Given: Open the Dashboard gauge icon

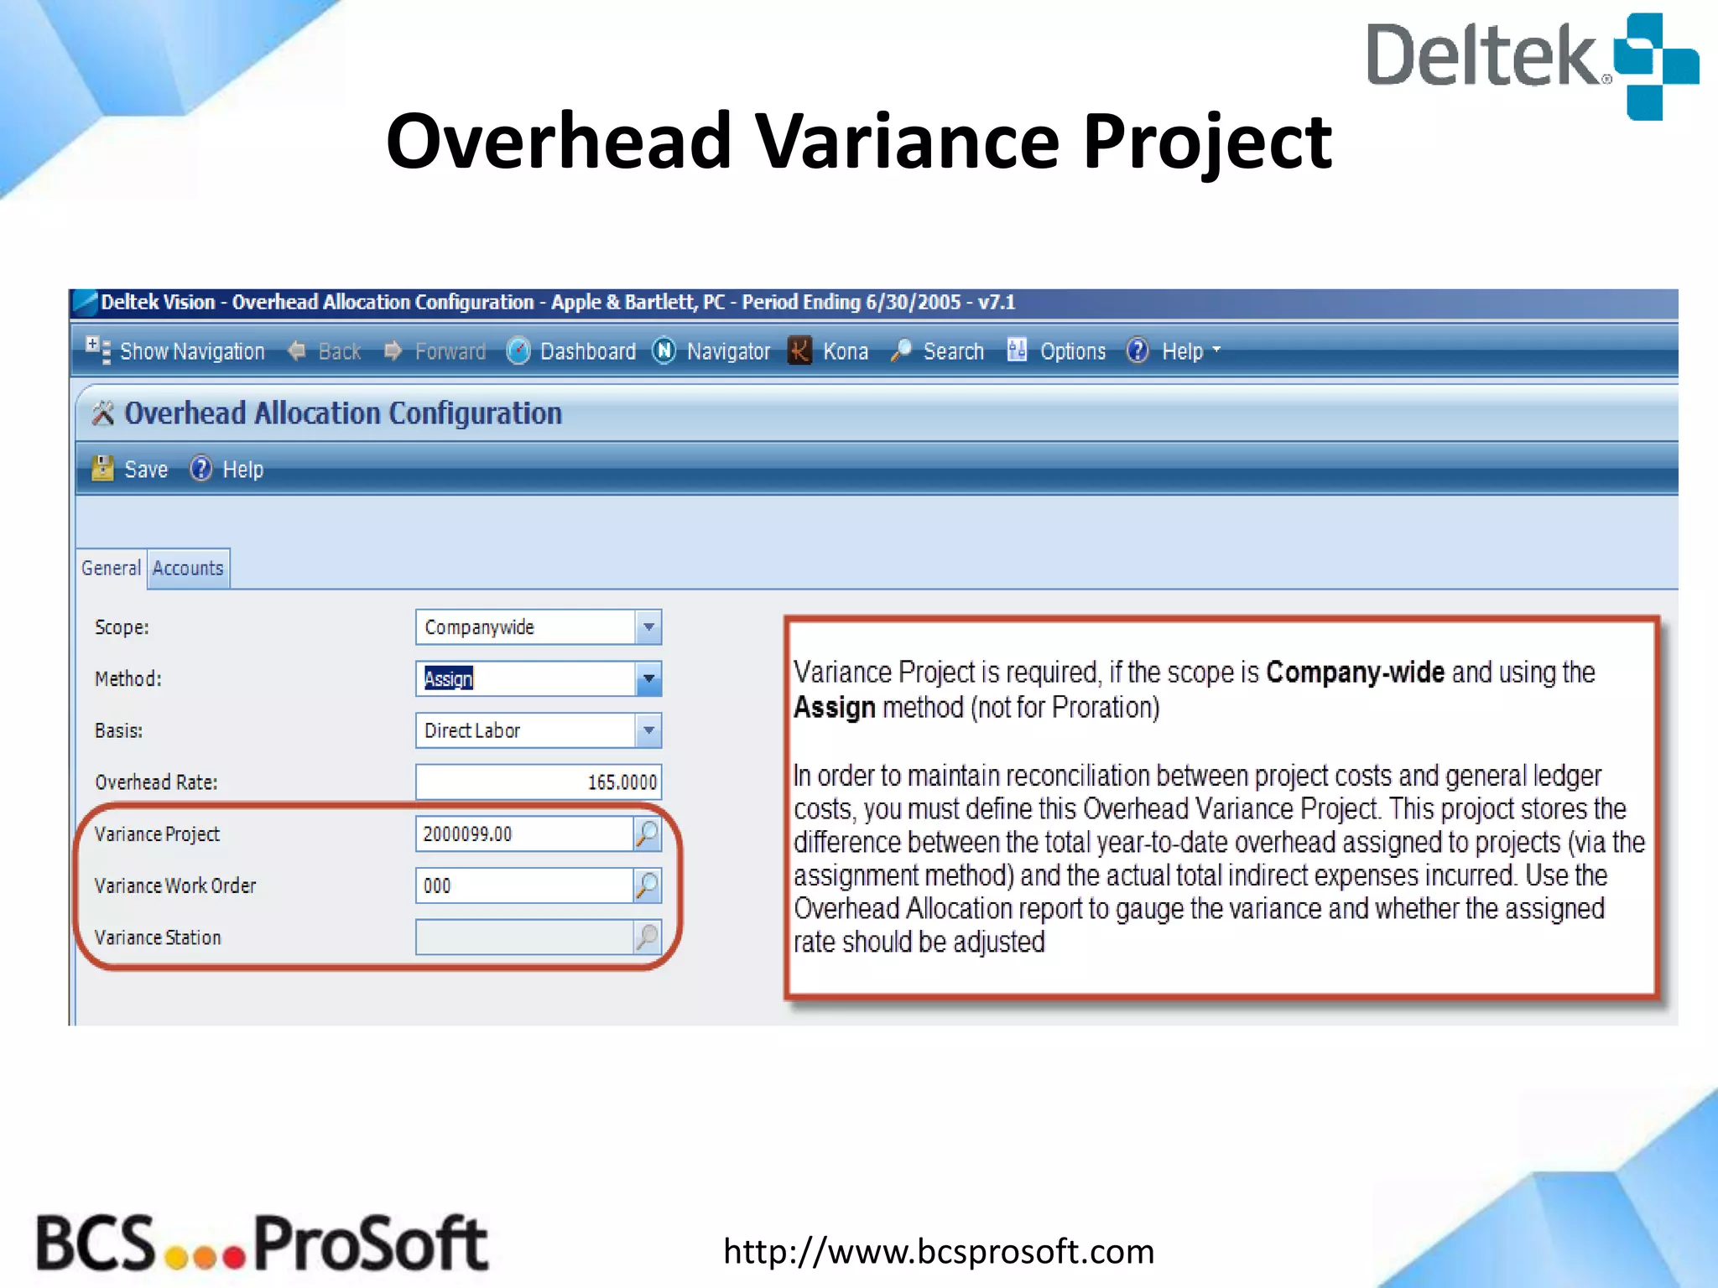Looking at the screenshot, I should click(518, 351).
